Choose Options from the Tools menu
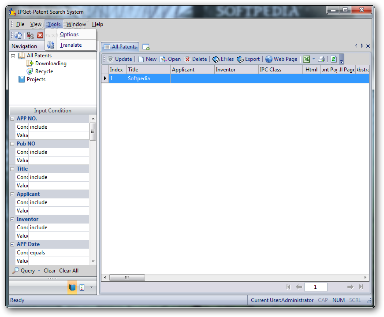The height and width of the screenshot is (317, 384). [x=69, y=34]
